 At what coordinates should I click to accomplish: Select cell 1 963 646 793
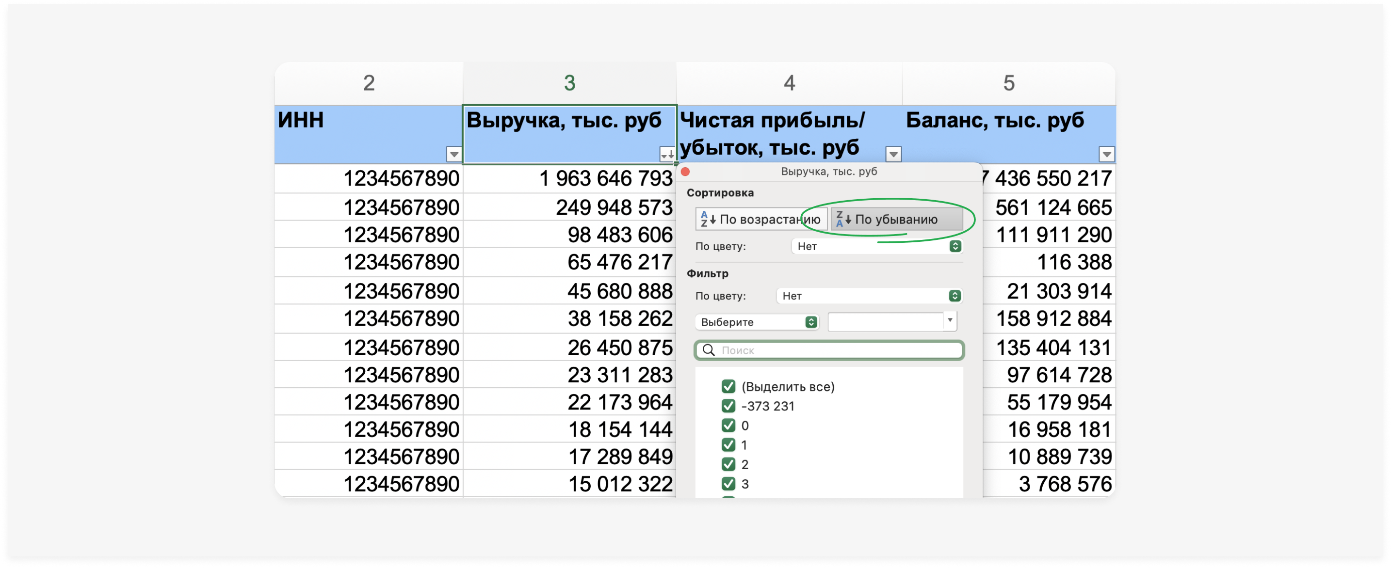coord(570,178)
